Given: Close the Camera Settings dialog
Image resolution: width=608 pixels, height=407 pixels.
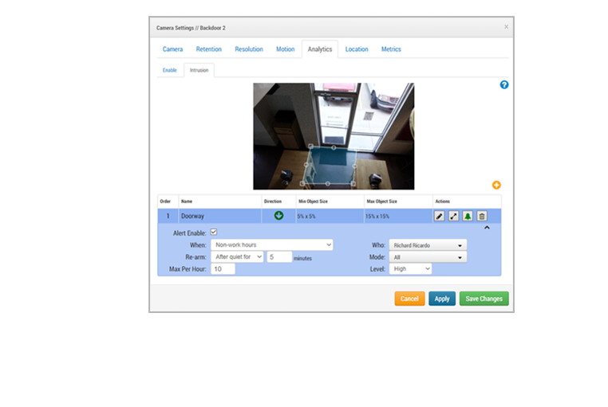Looking at the screenshot, I should [506, 27].
